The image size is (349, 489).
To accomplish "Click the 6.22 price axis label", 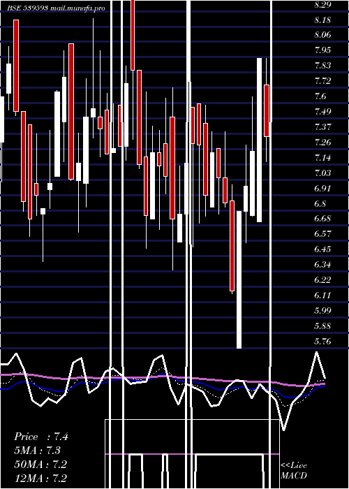I will click(322, 279).
